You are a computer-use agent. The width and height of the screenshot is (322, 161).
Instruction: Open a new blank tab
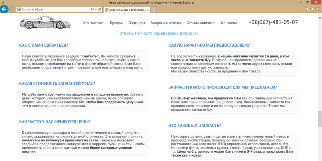click(x=154, y=10)
